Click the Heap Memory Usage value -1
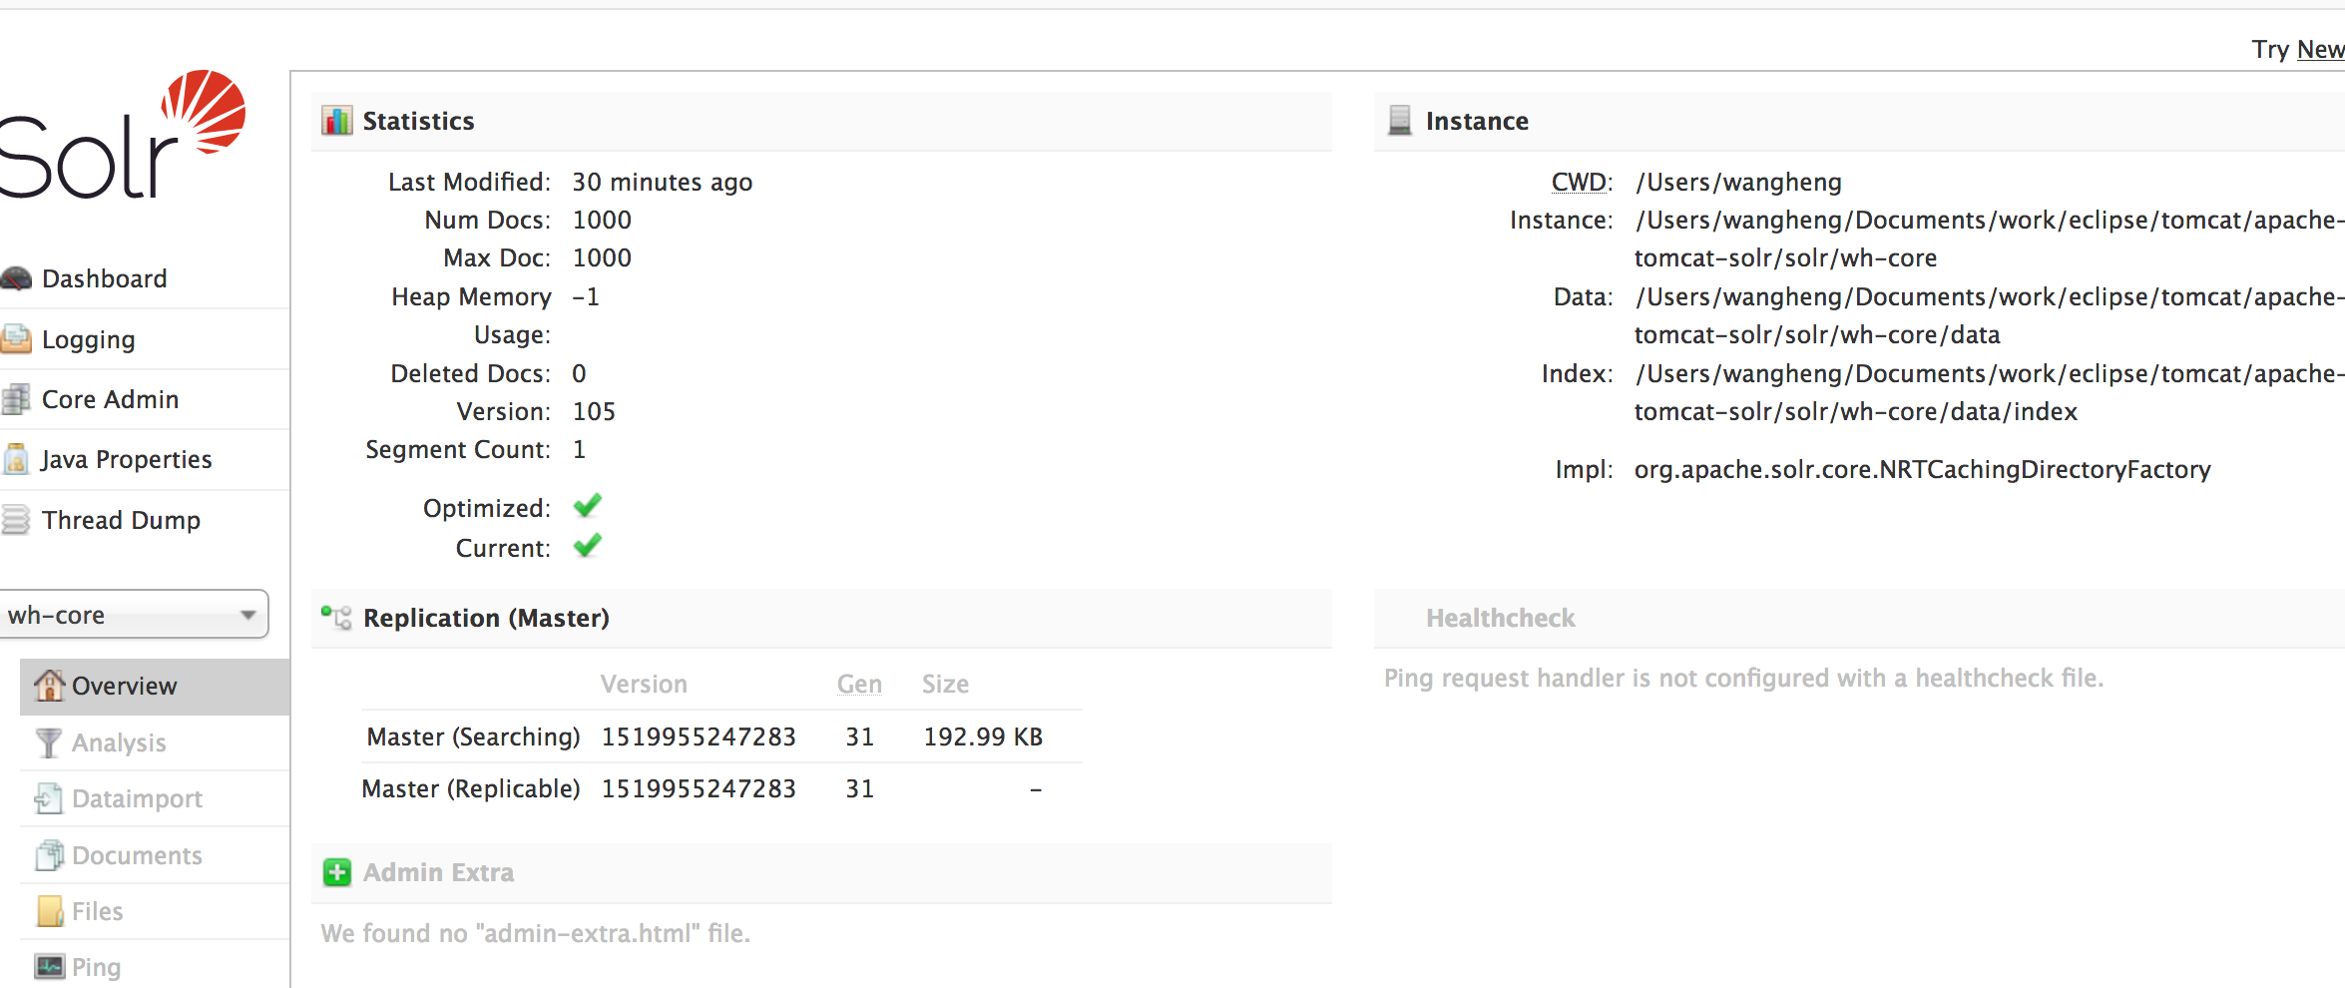The image size is (2345, 988). 586,296
